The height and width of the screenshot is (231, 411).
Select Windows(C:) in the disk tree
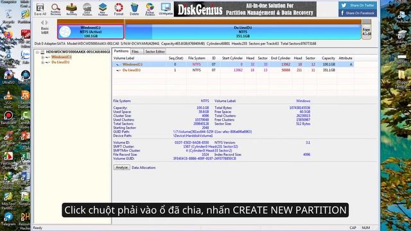coord(61,57)
